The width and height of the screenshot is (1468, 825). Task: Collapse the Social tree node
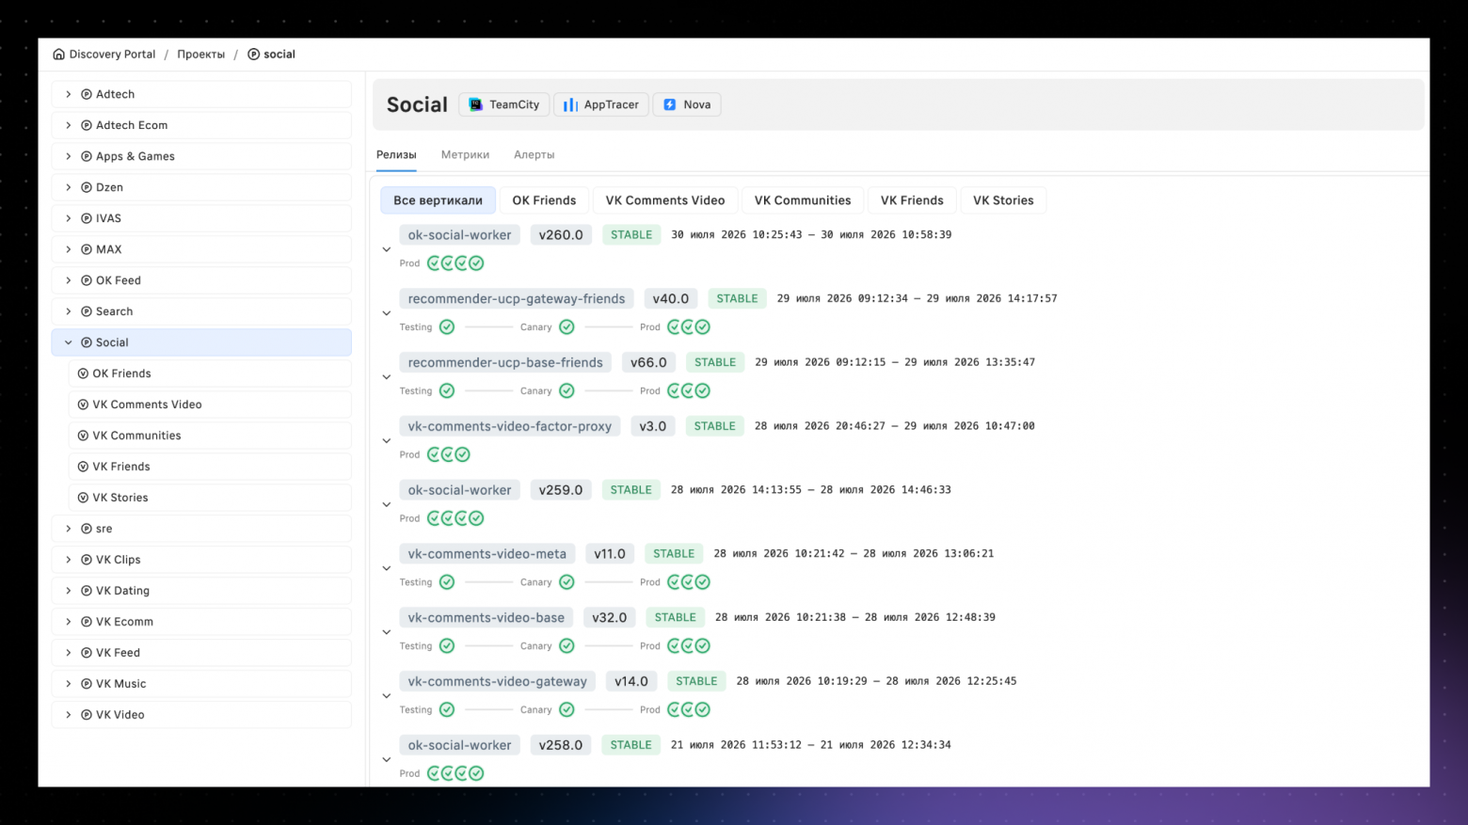[x=69, y=342]
